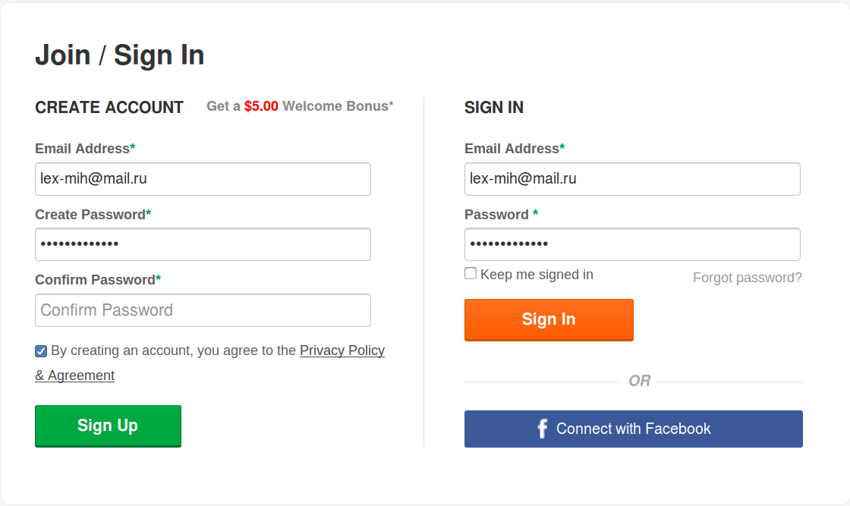Click the "Join / Sign In" page heading
Image resolution: width=850 pixels, height=506 pixels.
[120, 55]
